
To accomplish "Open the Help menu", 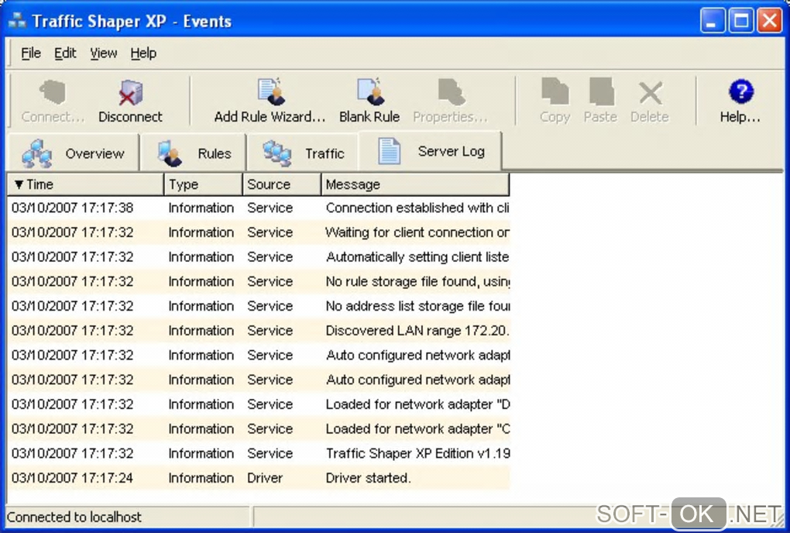I will pyautogui.click(x=143, y=53).
